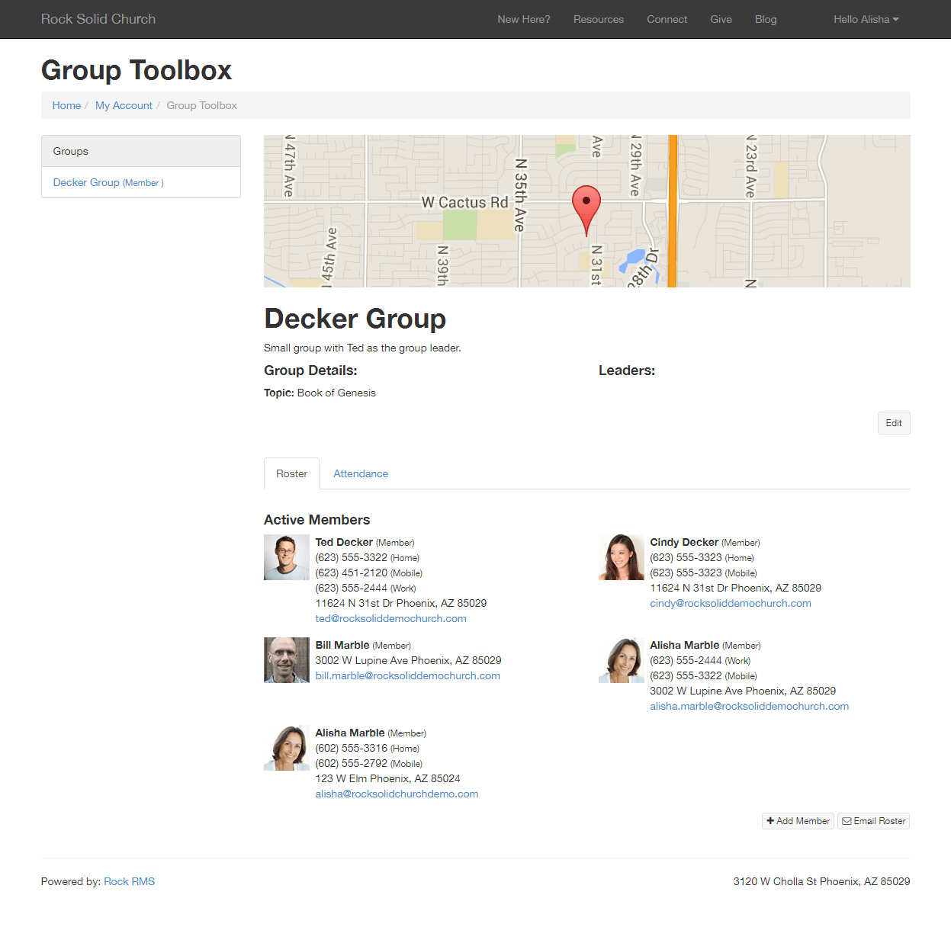The height and width of the screenshot is (927, 951).
Task: Click Cindy Decker's profile photo
Action: point(622,557)
